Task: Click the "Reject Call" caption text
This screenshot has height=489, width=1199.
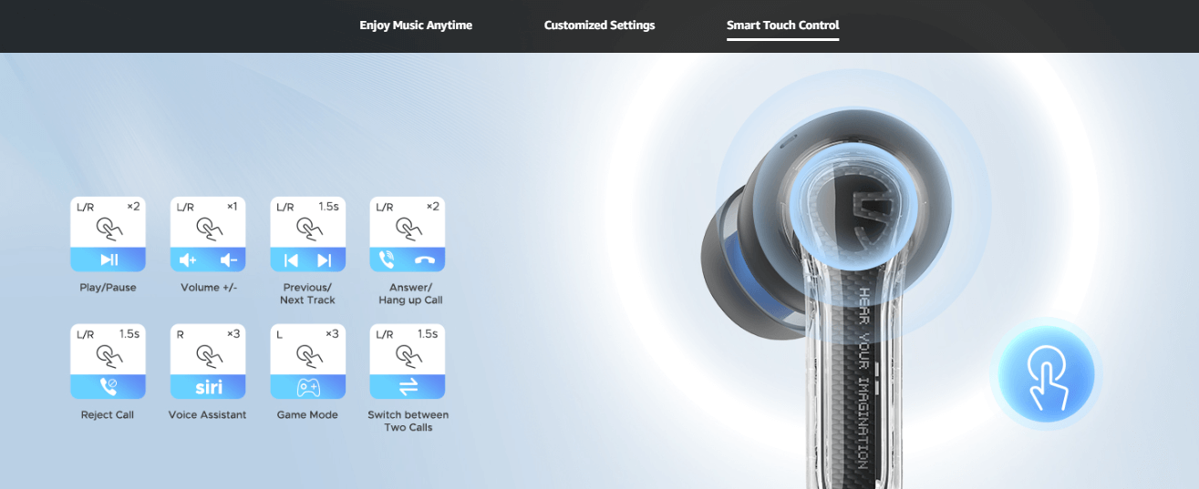Action: click(108, 415)
